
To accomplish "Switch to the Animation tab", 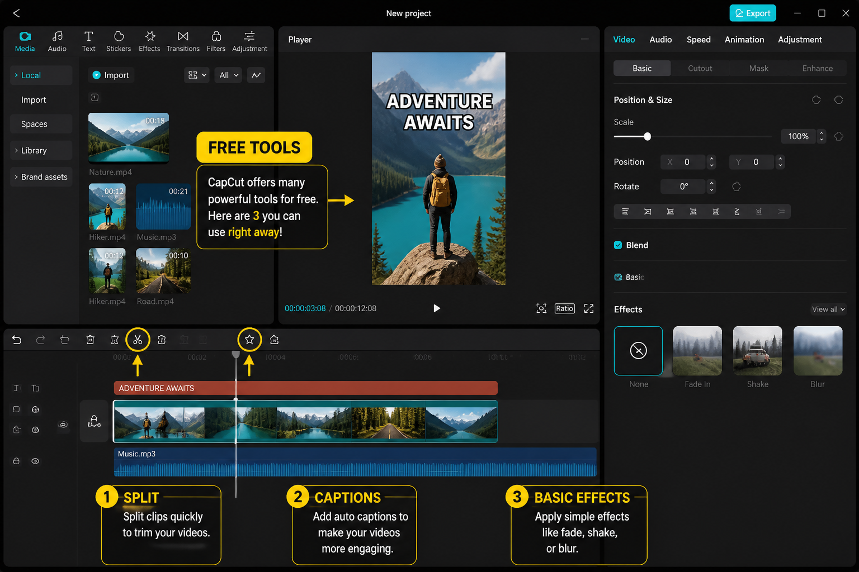I will coord(744,40).
